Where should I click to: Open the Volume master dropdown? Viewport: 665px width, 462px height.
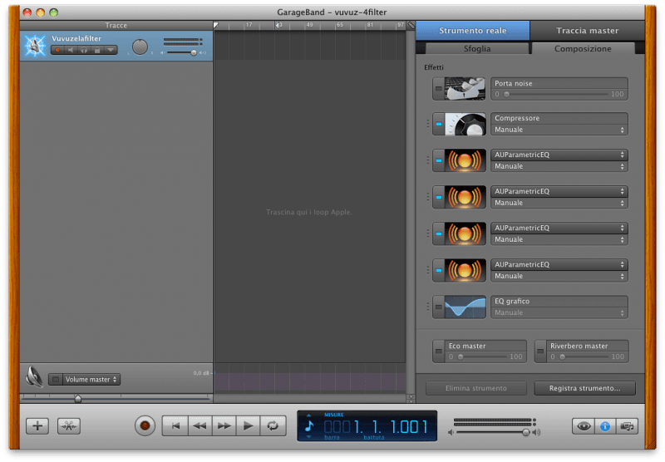(x=91, y=379)
